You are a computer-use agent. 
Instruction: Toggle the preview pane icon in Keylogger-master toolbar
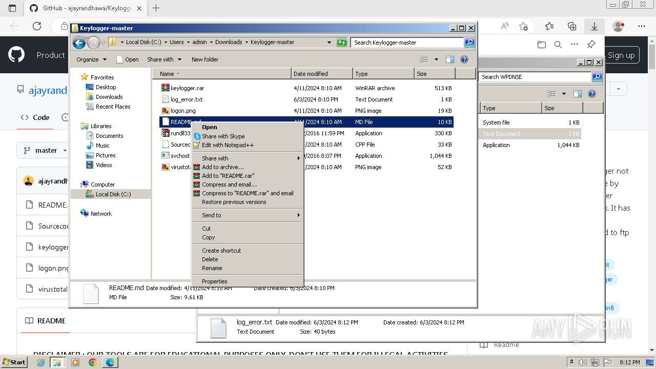click(449, 59)
